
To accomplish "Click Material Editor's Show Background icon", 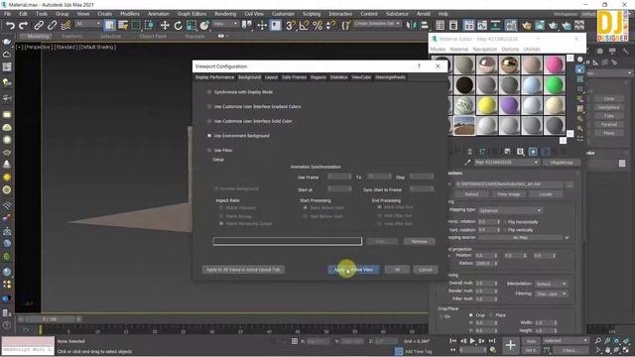I will tap(579, 79).
